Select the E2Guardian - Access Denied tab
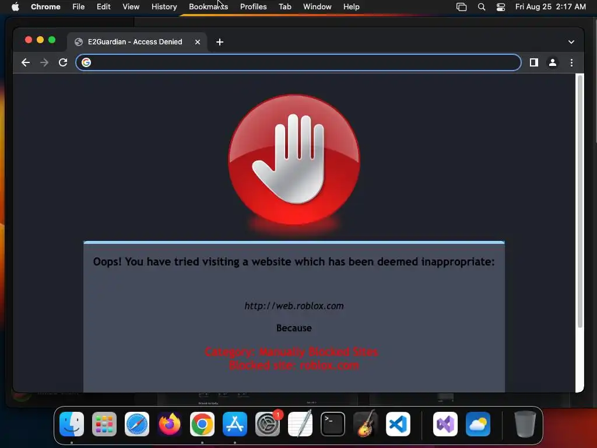The width and height of the screenshot is (597, 448). pos(137,42)
